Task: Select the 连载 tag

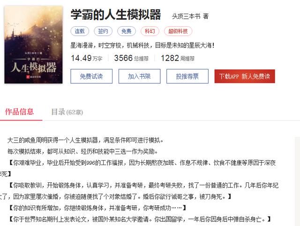Action: [80, 31]
